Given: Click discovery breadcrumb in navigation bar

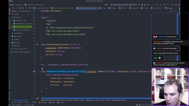Looking at the screenshot, I should click(x=19, y=5).
